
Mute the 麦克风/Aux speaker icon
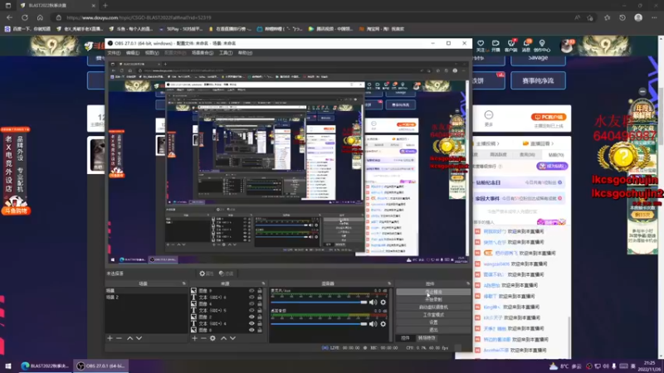point(373,303)
